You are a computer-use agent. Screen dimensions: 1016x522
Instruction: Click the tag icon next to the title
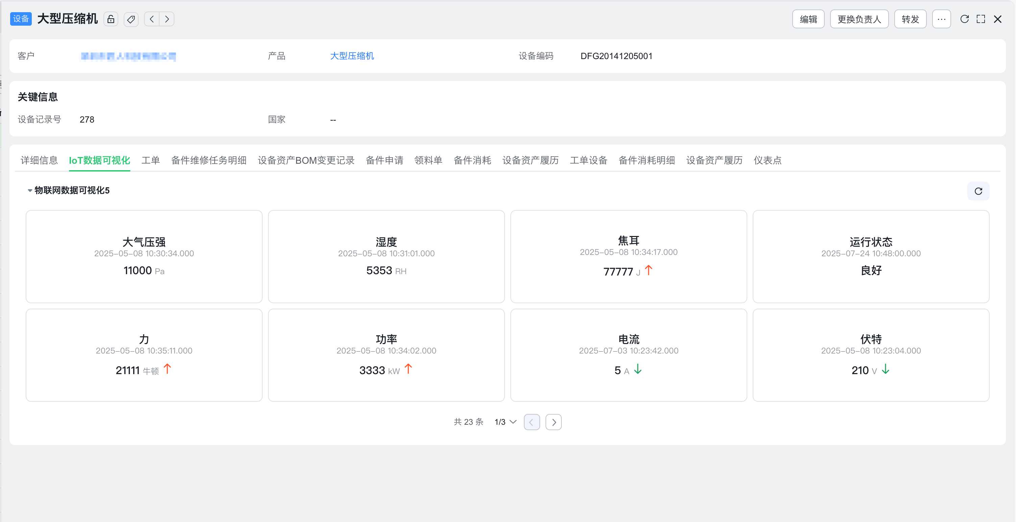131,19
